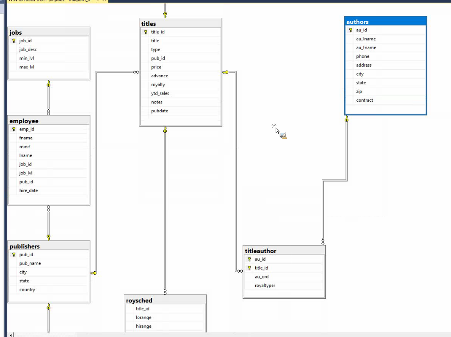
Task: Select the key endpoint below the authors table
Action: pyautogui.click(x=347, y=119)
